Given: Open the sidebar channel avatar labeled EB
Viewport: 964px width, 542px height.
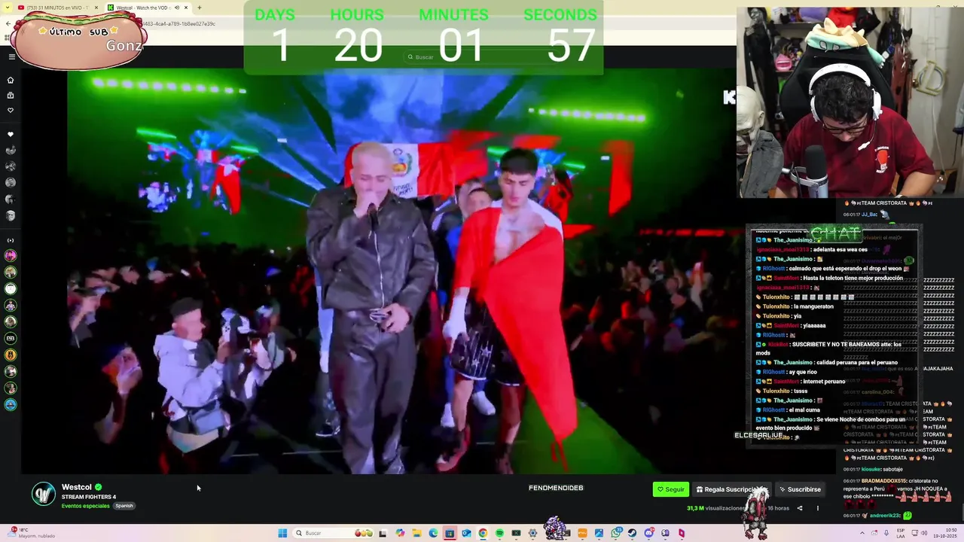Looking at the screenshot, I should click(x=11, y=339).
